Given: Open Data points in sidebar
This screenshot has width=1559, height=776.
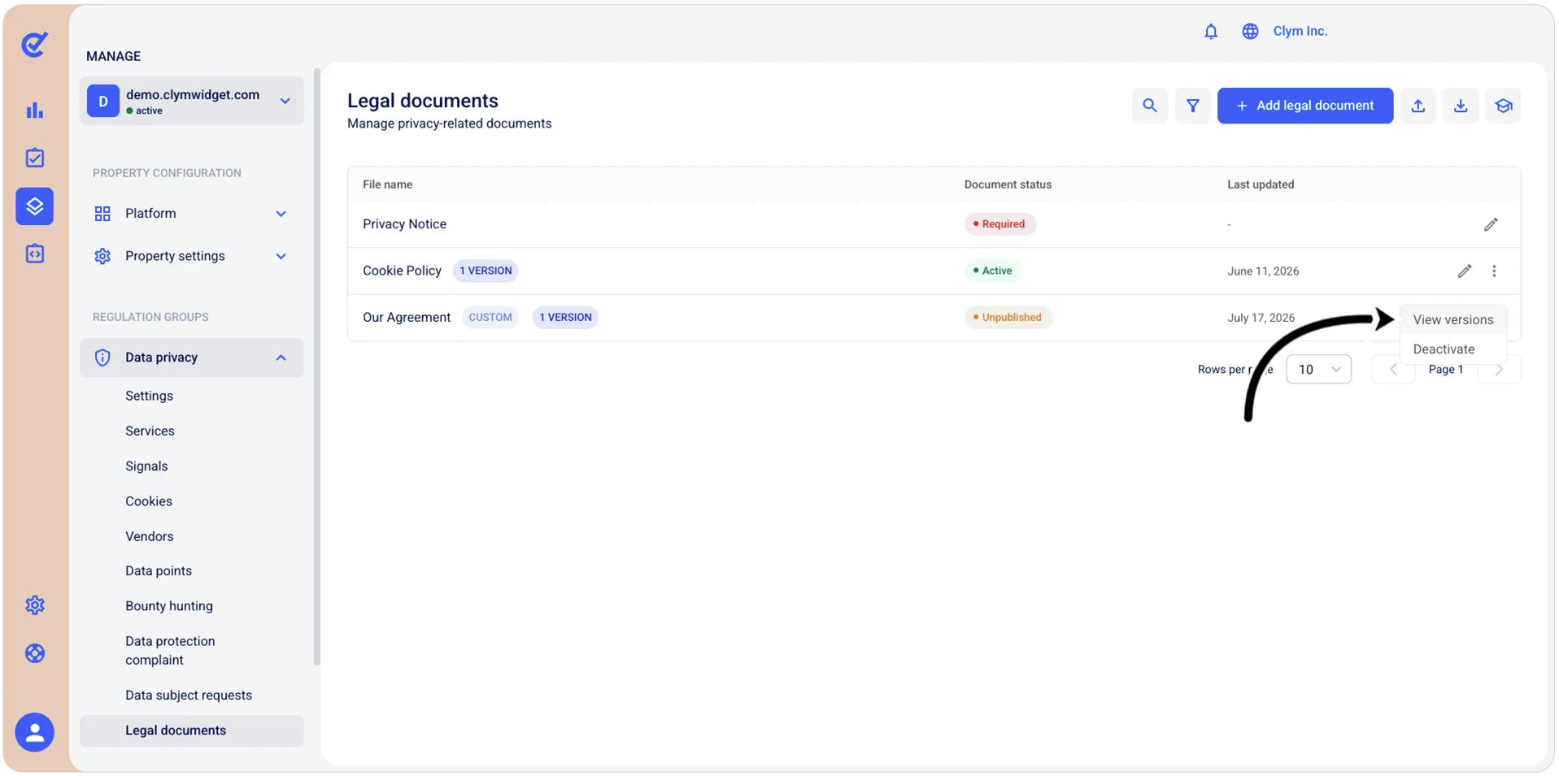Looking at the screenshot, I should point(159,571).
